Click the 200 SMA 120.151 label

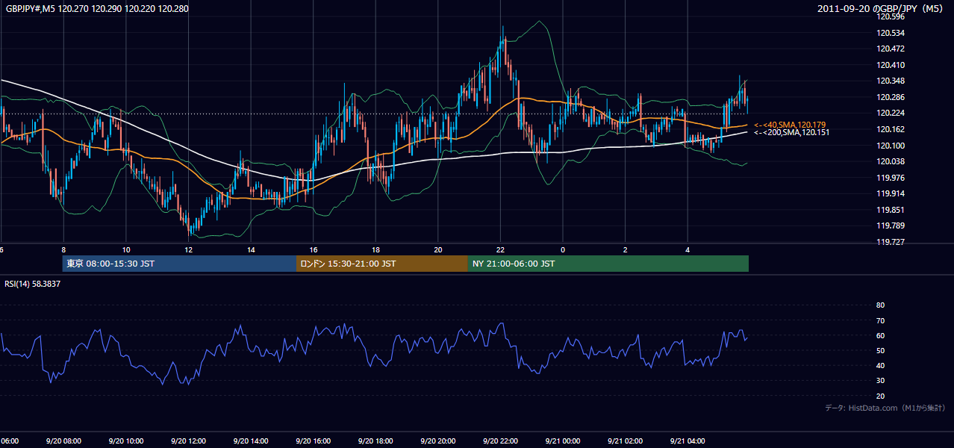(x=791, y=132)
